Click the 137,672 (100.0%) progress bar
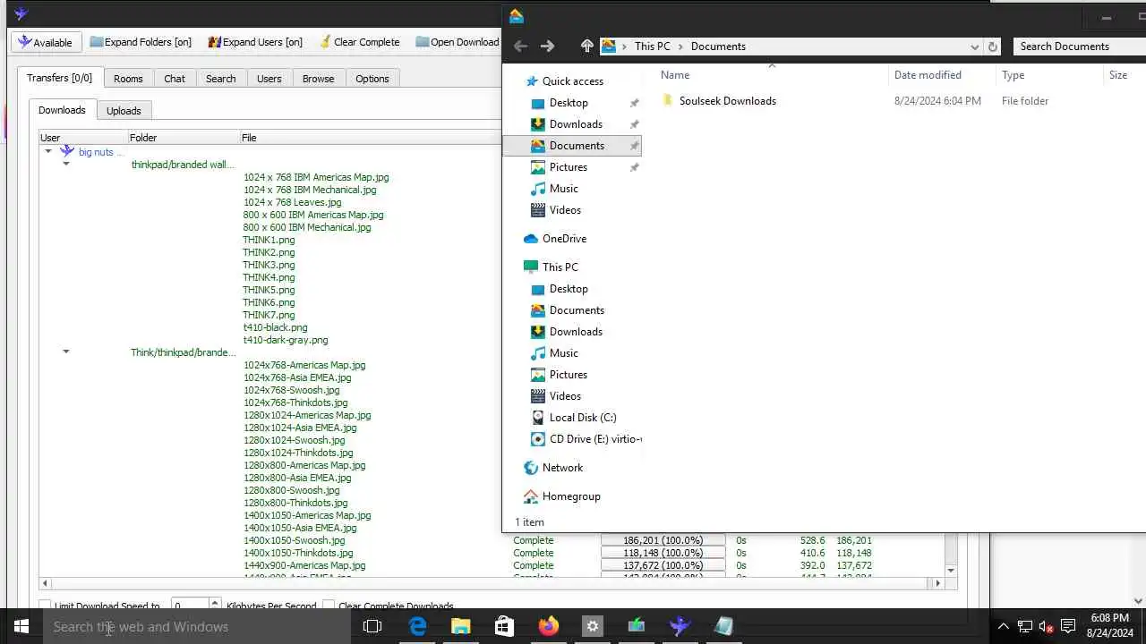The height and width of the screenshot is (644, 1146). tap(663, 565)
